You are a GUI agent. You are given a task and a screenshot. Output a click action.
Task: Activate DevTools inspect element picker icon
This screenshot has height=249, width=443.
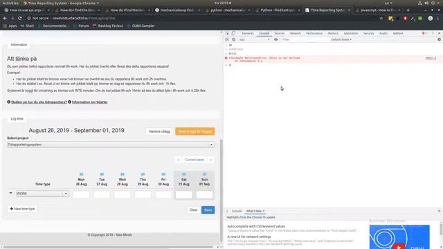coord(227,33)
